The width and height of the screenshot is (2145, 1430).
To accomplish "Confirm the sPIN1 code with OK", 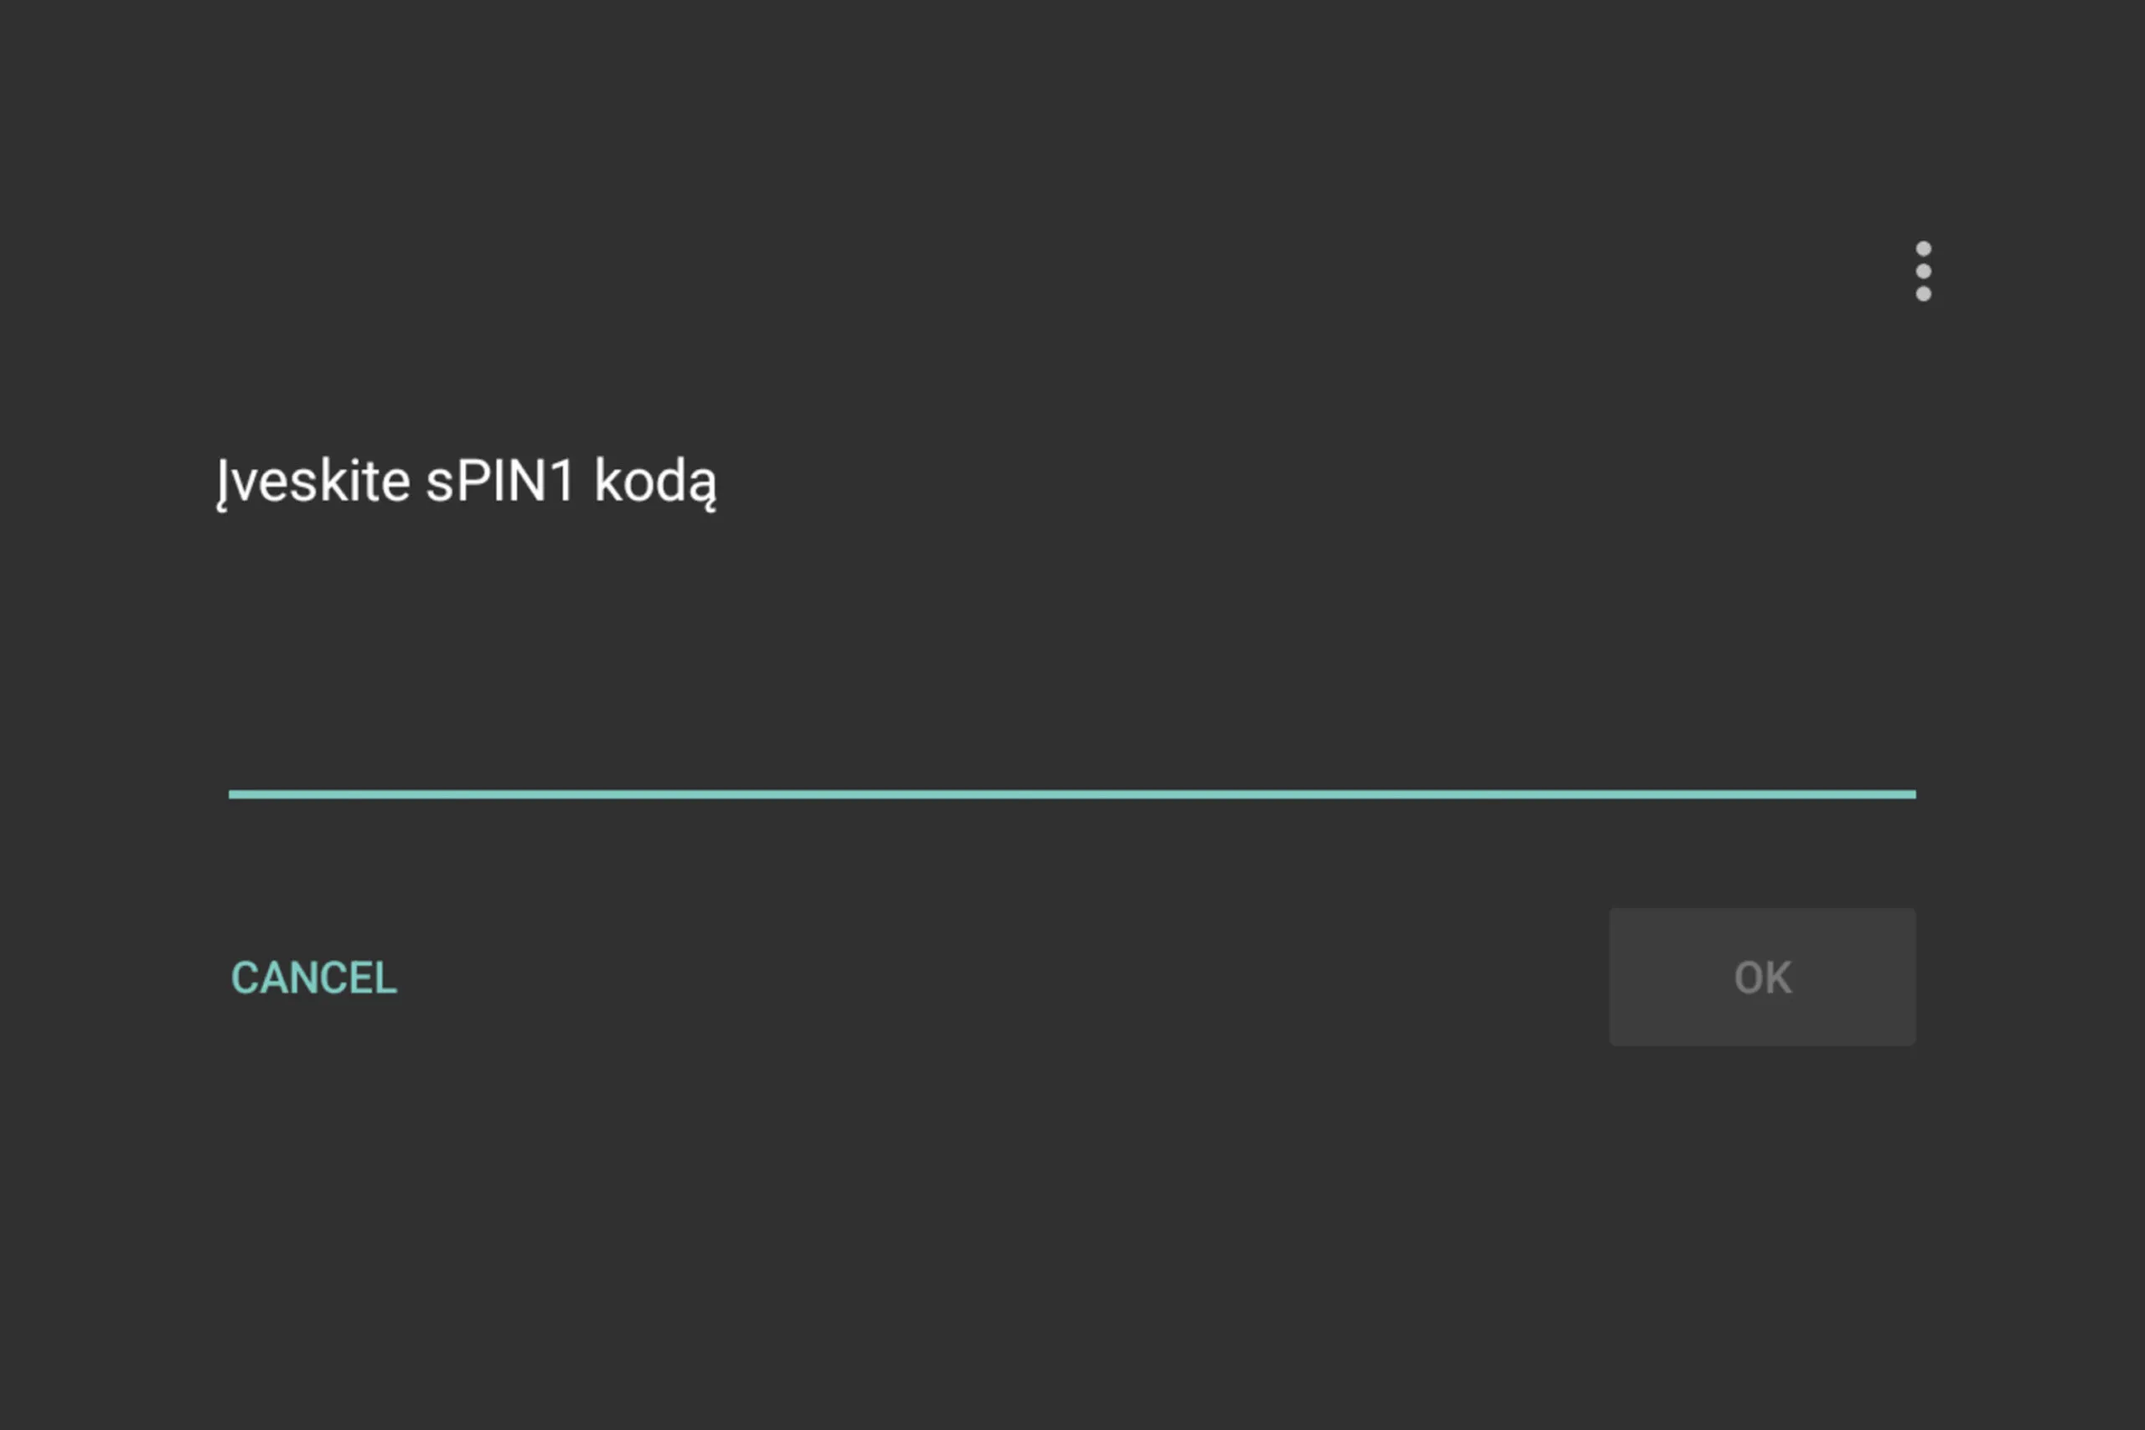I will coord(1762,977).
